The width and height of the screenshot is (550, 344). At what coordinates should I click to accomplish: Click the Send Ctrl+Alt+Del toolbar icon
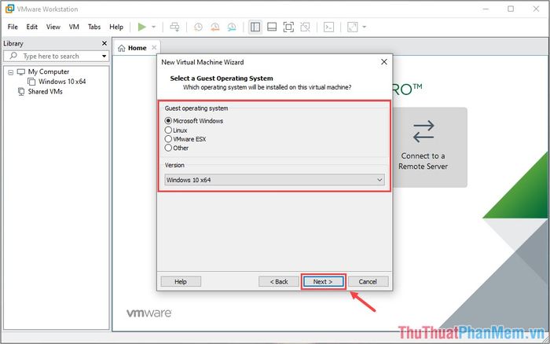pyautogui.click(x=174, y=27)
